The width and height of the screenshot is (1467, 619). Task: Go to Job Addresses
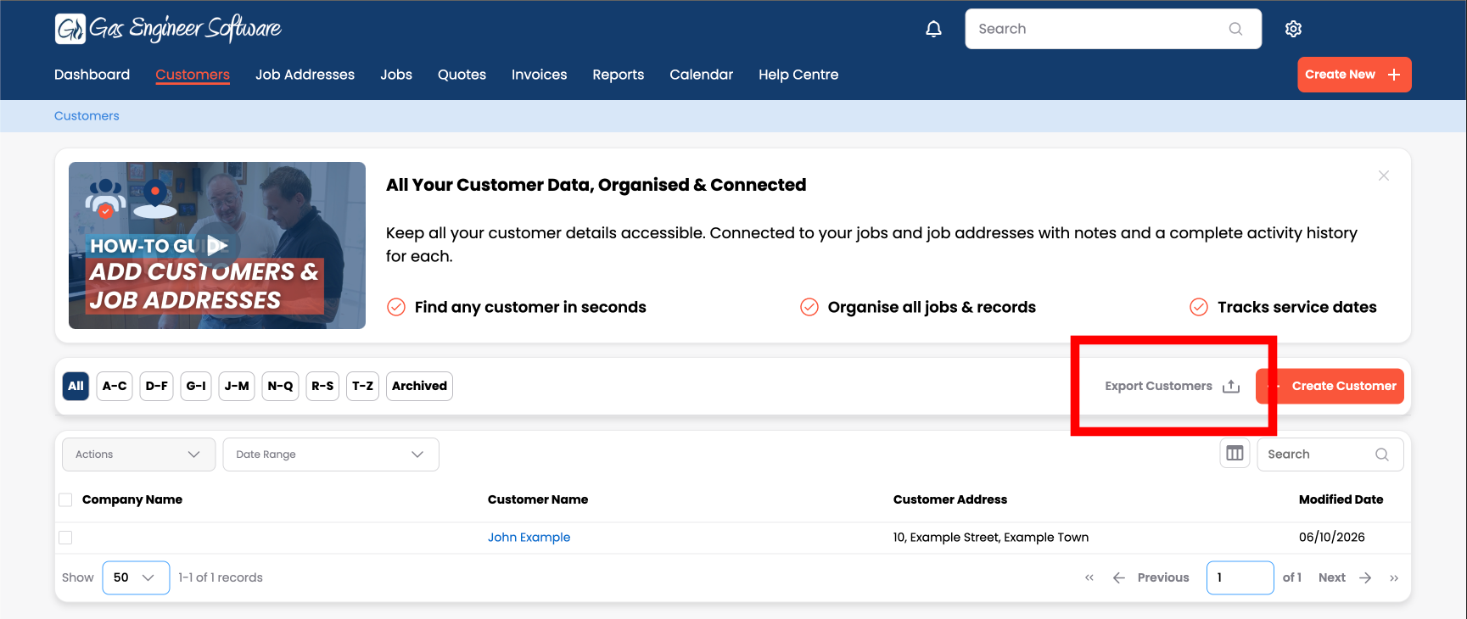[305, 75]
